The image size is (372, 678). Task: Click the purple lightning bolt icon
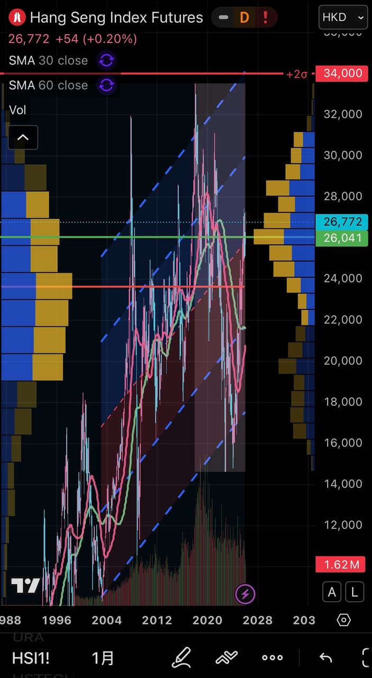(245, 594)
